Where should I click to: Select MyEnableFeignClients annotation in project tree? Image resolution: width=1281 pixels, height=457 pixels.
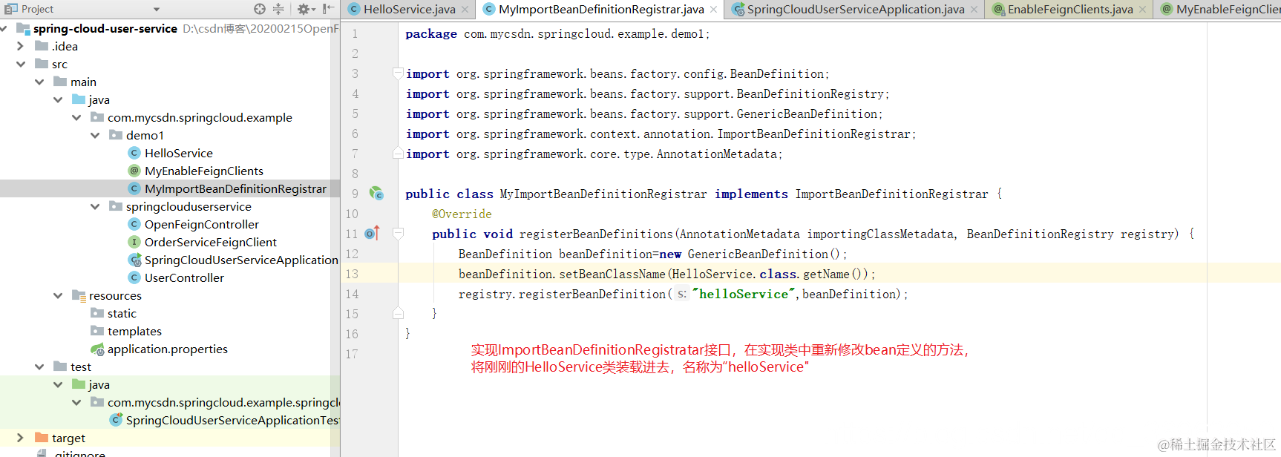point(204,171)
